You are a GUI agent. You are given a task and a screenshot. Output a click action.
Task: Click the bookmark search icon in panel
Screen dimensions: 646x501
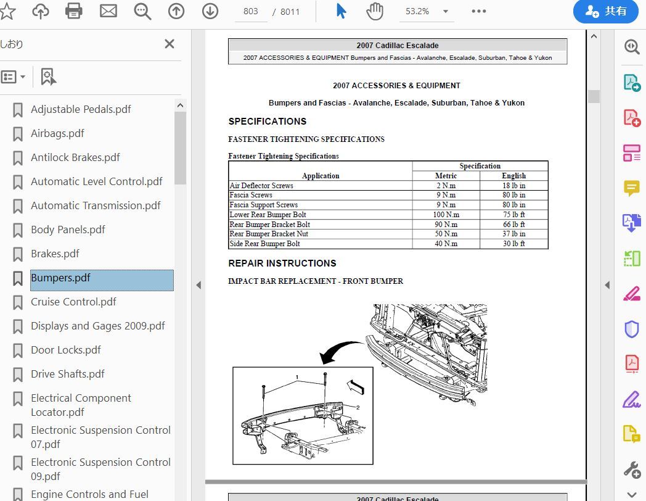coord(48,77)
